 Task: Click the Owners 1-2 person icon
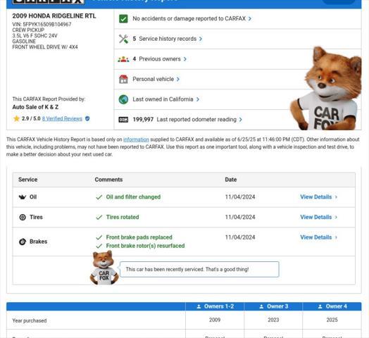coord(199,306)
